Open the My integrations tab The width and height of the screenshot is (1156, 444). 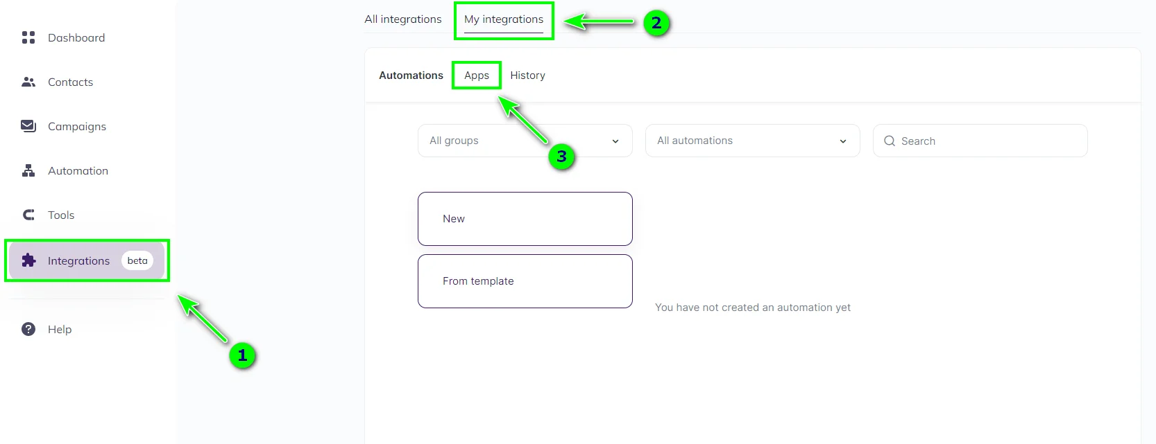[x=503, y=19]
